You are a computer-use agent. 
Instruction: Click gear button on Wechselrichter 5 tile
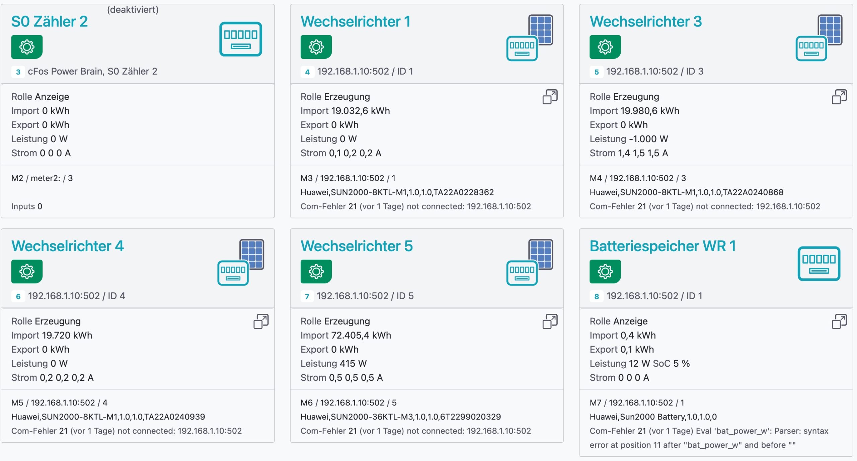click(316, 271)
